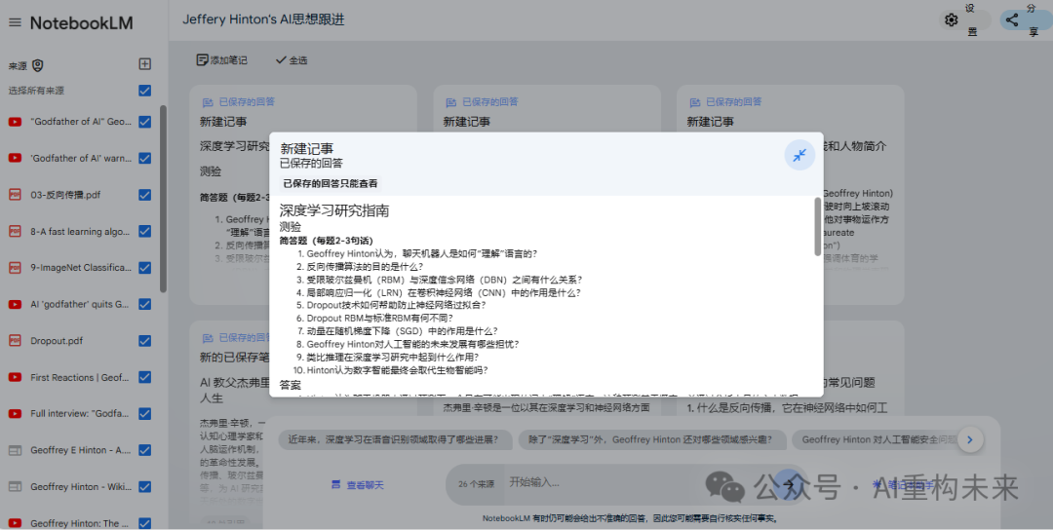Open source Full interview: "Godfa...

79,414
